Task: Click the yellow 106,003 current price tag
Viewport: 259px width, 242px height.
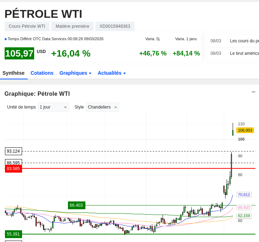Action: 245,130
